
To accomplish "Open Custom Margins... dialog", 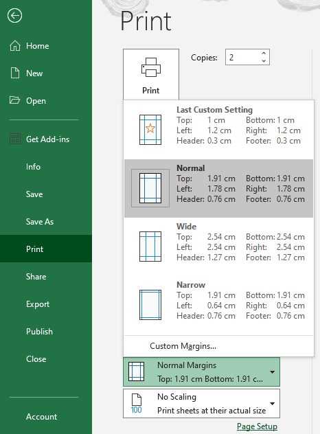I will 183,346.
